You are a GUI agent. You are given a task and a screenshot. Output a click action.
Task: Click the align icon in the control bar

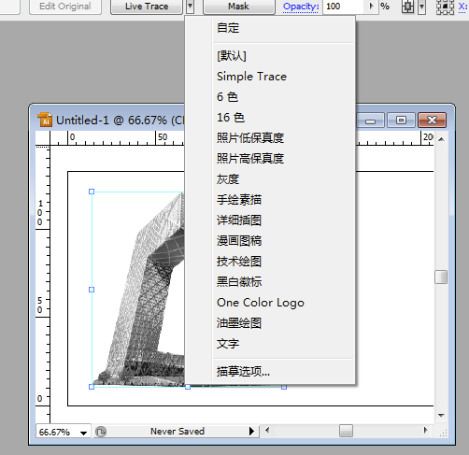click(x=407, y=7)
